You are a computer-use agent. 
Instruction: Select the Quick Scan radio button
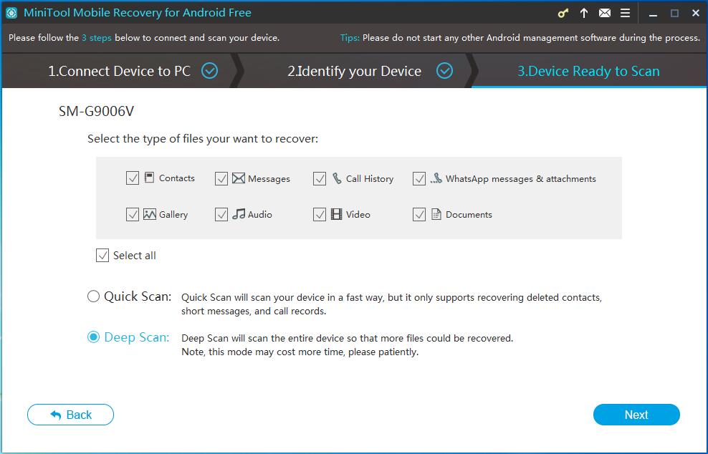pyautogui.click(x=93, y=296)
